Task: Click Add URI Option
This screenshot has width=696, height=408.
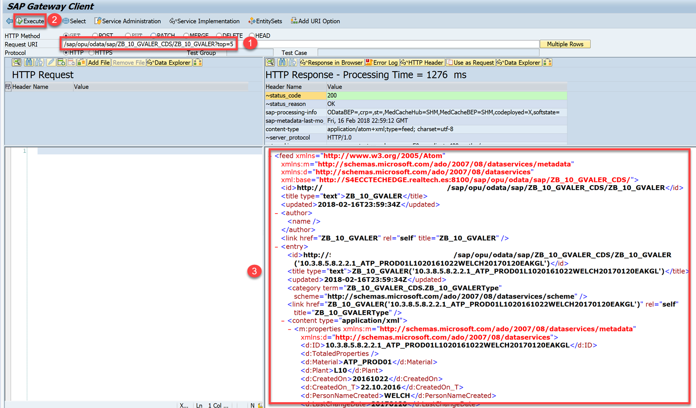Action: coord(315,21)
